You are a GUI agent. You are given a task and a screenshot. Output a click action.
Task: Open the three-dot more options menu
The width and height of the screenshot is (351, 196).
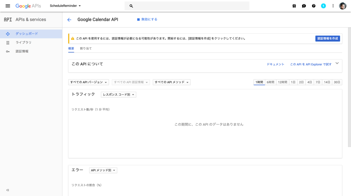[333, 6]
